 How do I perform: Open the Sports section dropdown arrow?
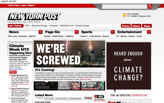[113, 32]
